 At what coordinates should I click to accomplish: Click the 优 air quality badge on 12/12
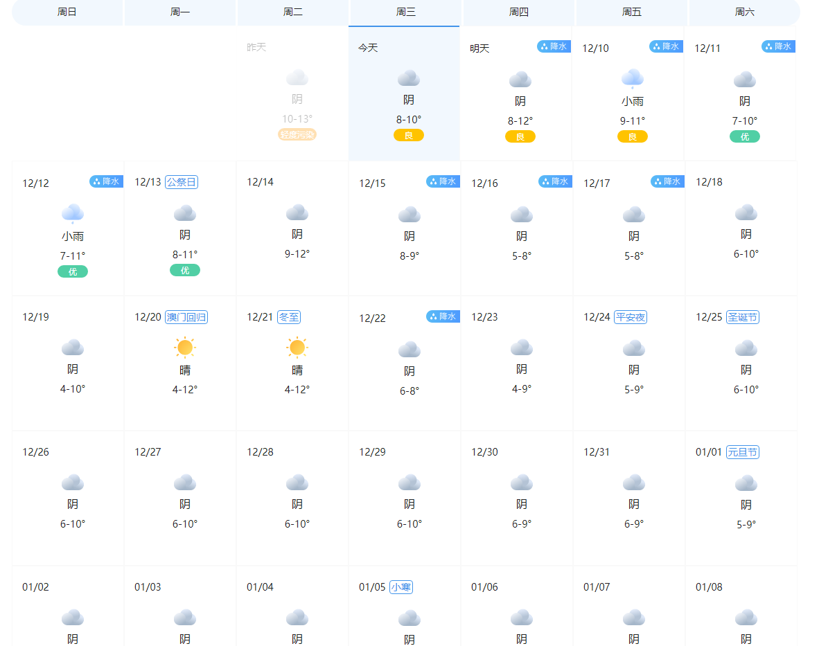point(72,271)
